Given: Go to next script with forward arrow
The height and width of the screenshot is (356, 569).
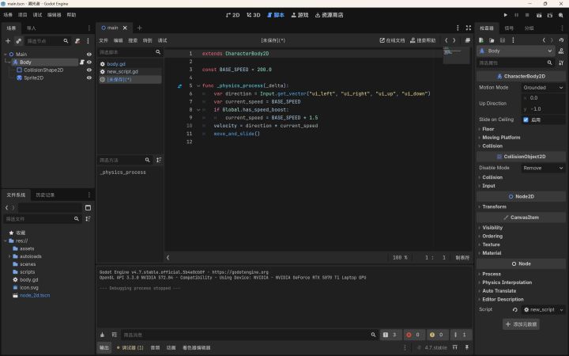Looking at the screenshot, I should pyautogui.click(x=454, y=40).
